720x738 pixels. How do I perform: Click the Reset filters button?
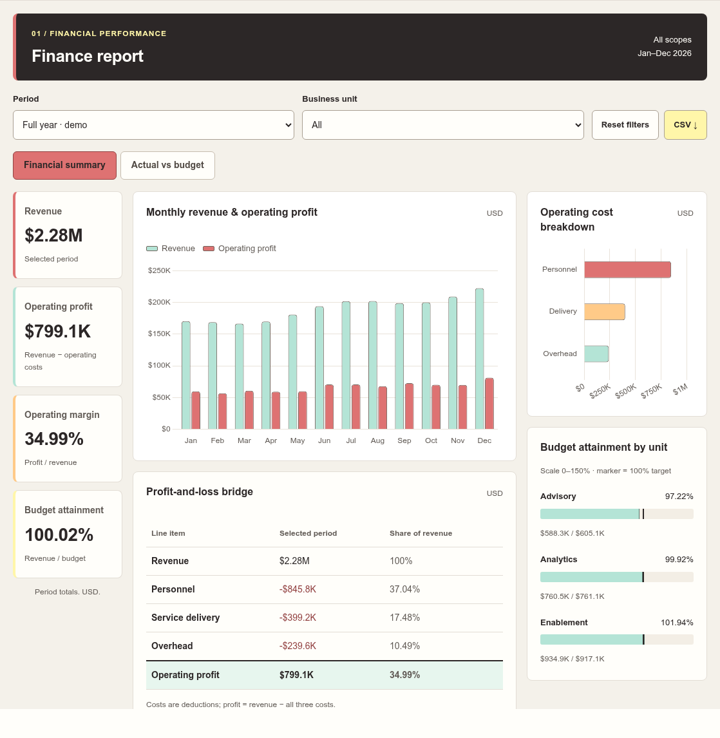pyautogui.click(x=625, y=125)
